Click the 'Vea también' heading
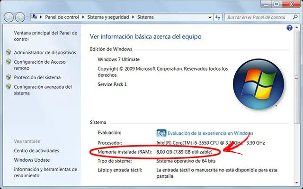303x189 pixels. [27, 141]
